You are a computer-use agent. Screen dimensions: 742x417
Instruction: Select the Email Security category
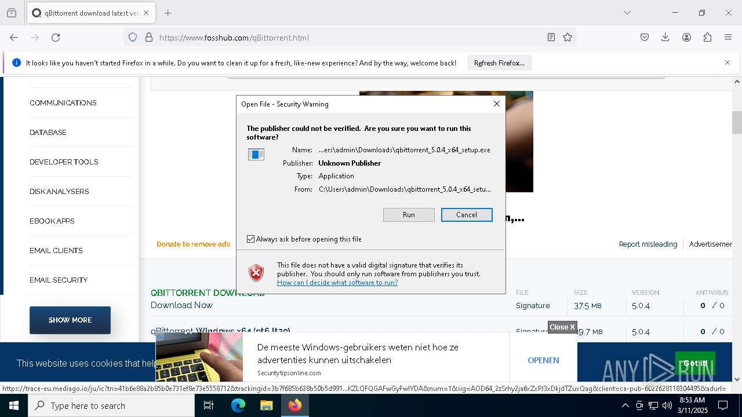[59, 280]
